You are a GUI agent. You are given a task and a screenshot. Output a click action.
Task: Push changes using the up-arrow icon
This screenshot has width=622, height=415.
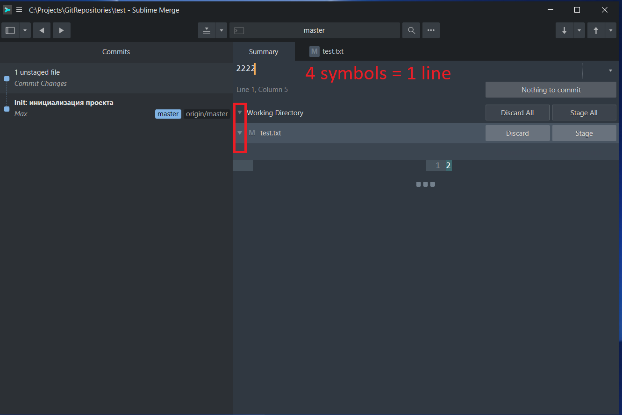(596, 30)
